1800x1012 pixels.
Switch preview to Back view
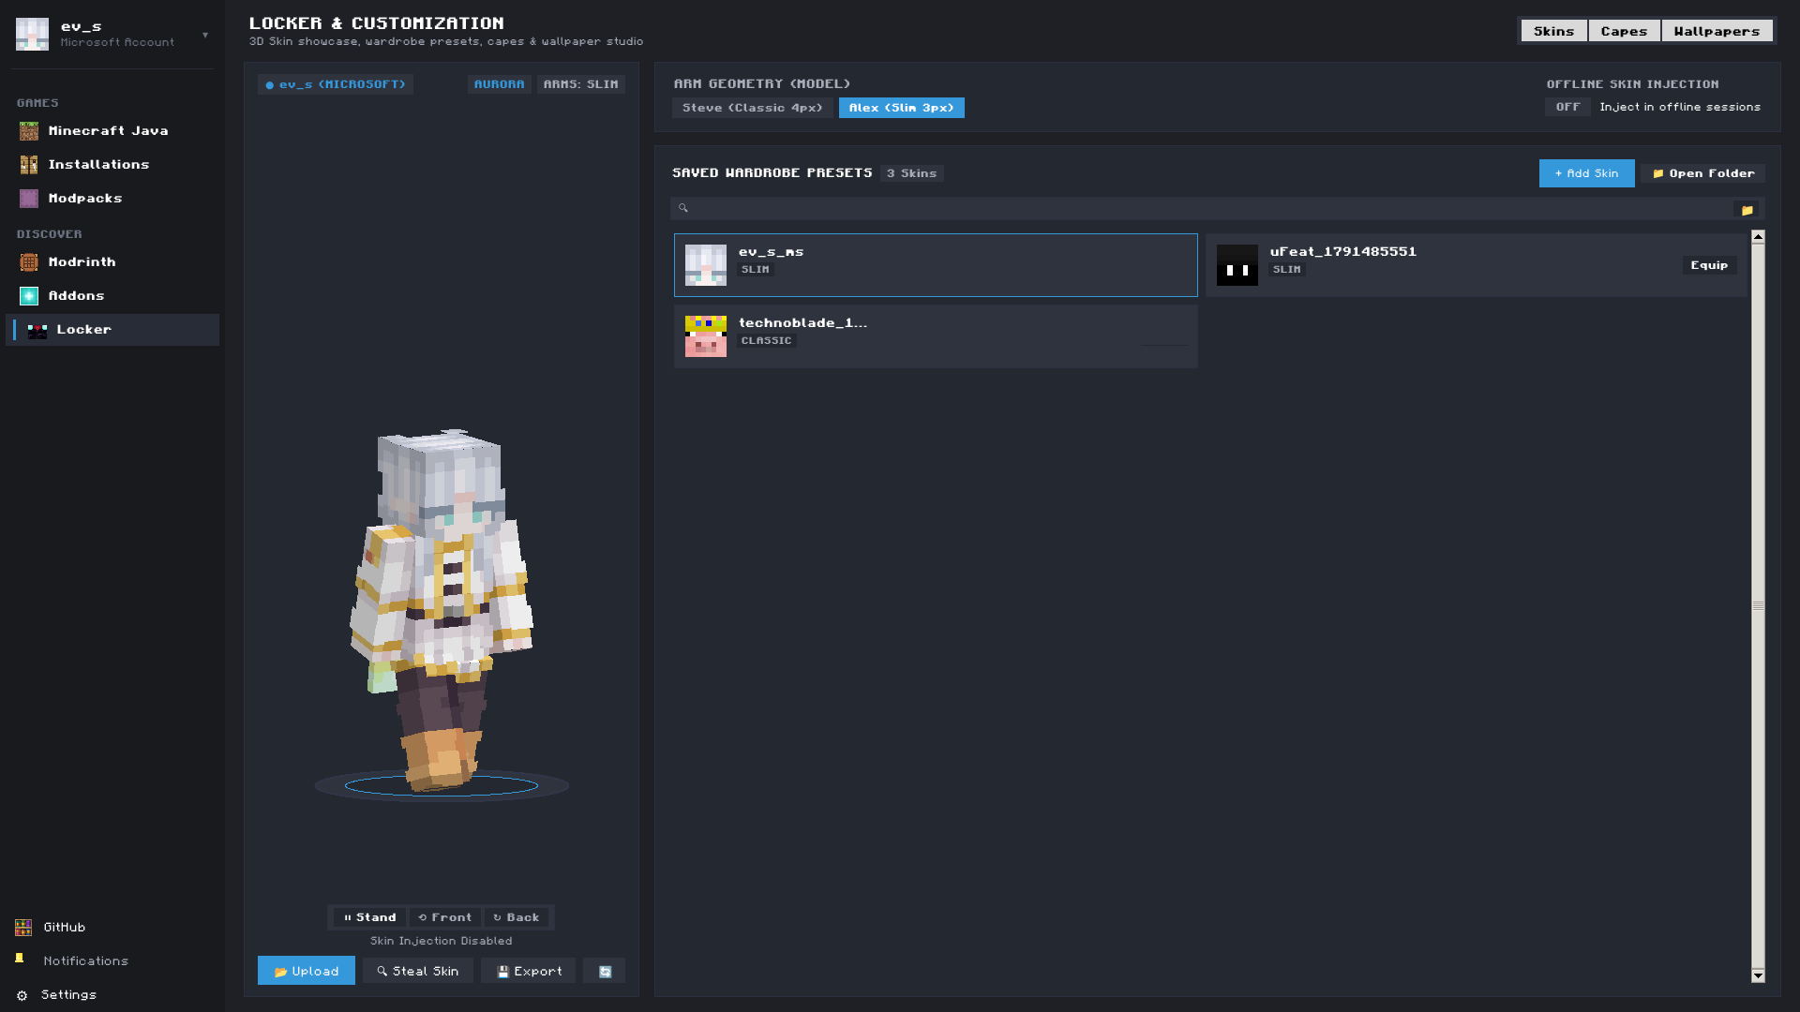pos(517,917)
